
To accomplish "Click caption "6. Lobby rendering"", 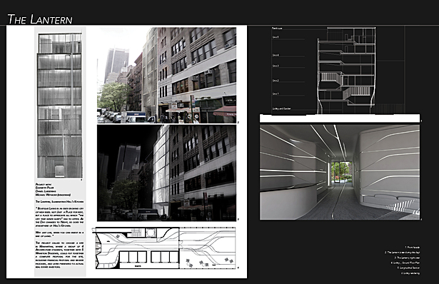I will [410, 273].
